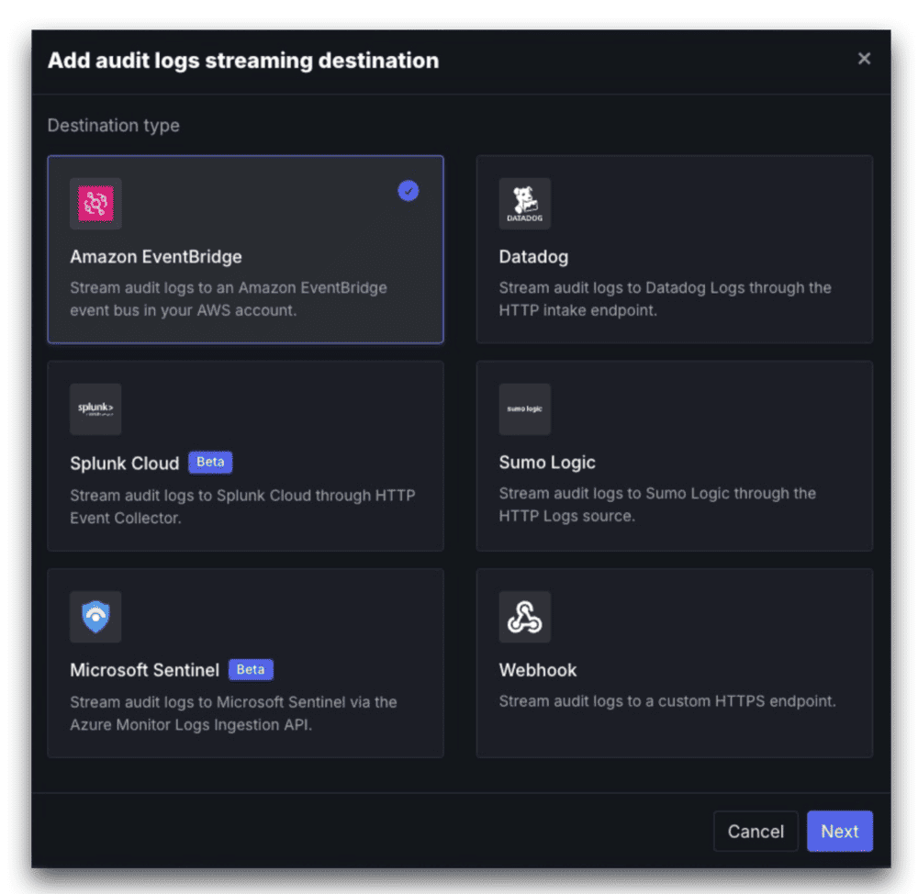This screenshot has width=918, height=894.
Task: Click the selected checkmark on Amazon EventBridge
Action: (409, 191)
